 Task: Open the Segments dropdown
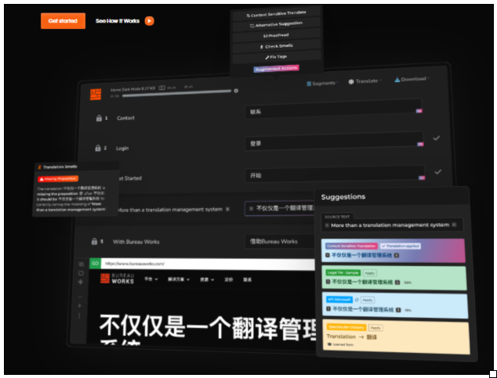[x=322, y=82]
